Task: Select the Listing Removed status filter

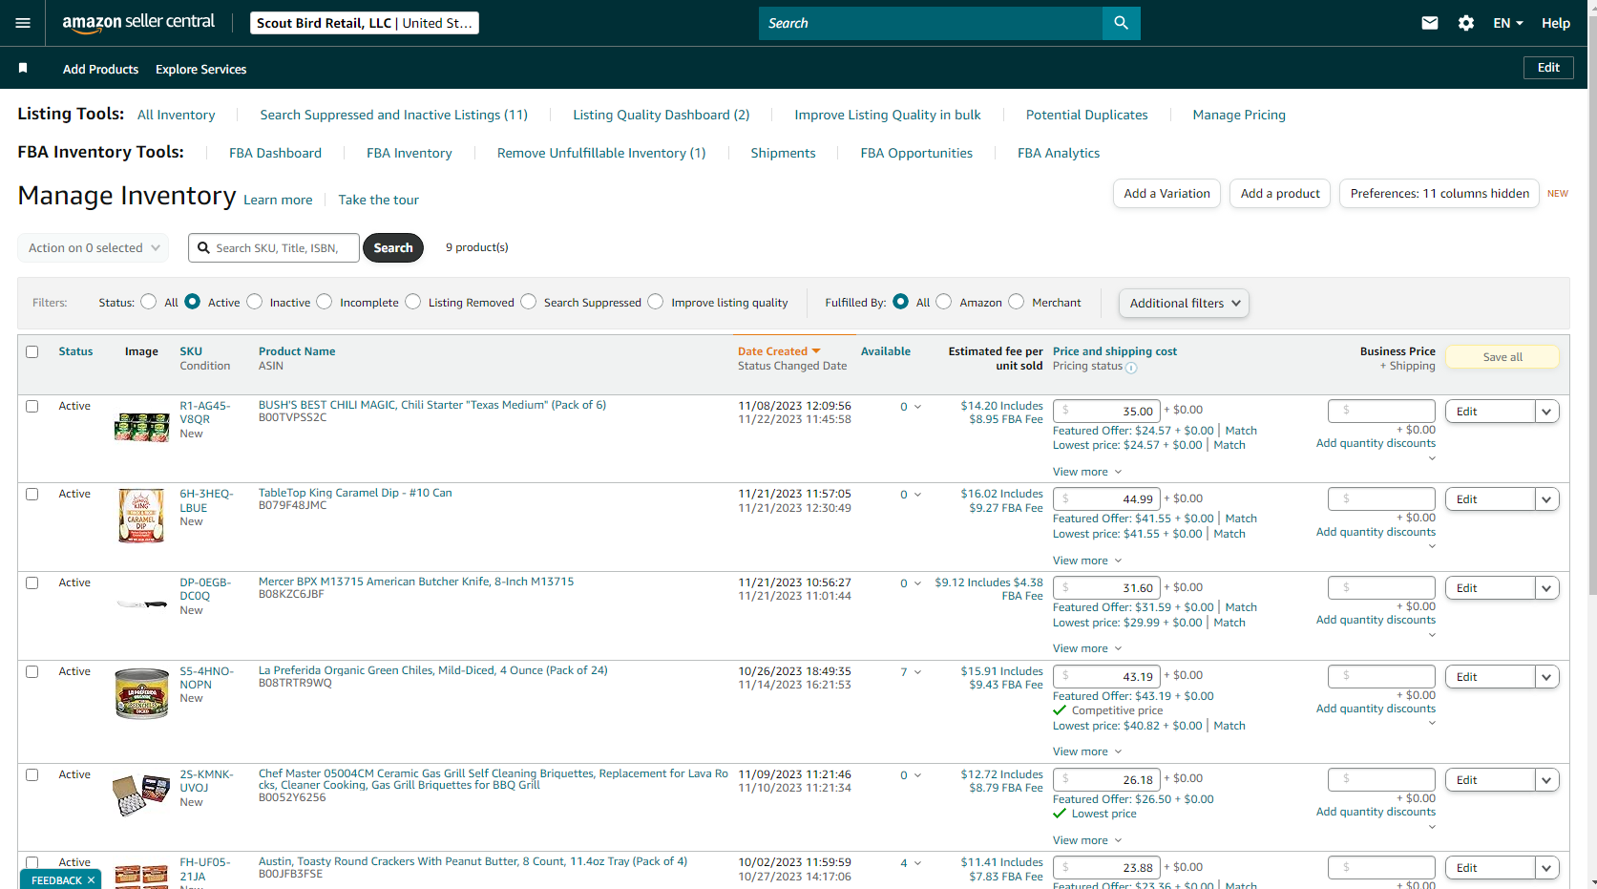Action: click(413, 302)
